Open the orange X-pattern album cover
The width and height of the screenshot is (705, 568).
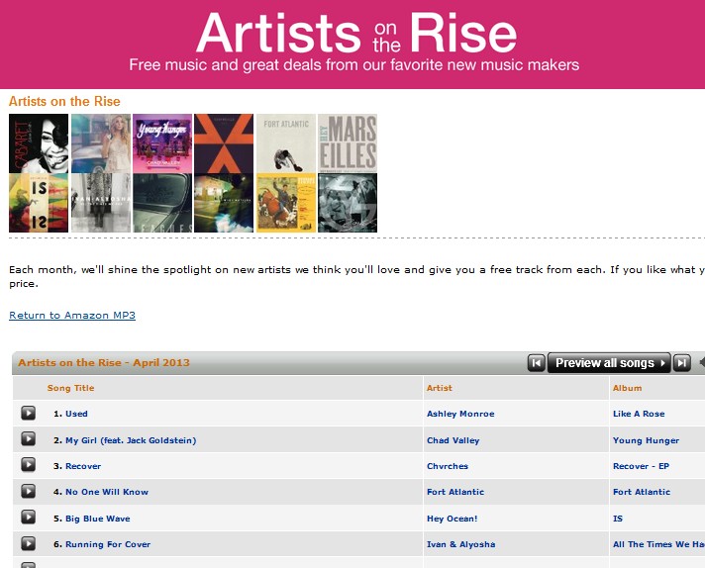pos(224,143)
